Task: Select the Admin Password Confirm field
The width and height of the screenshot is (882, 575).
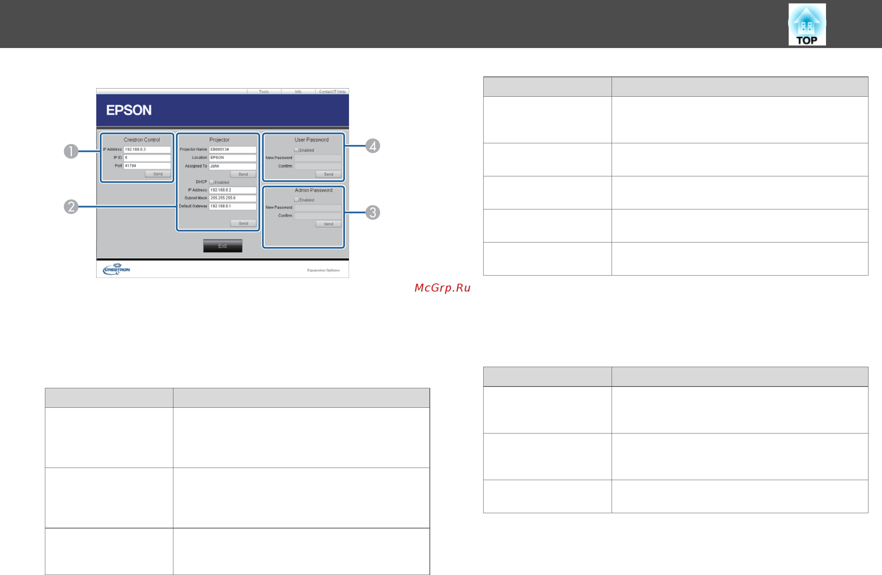Action: point(318,216)
